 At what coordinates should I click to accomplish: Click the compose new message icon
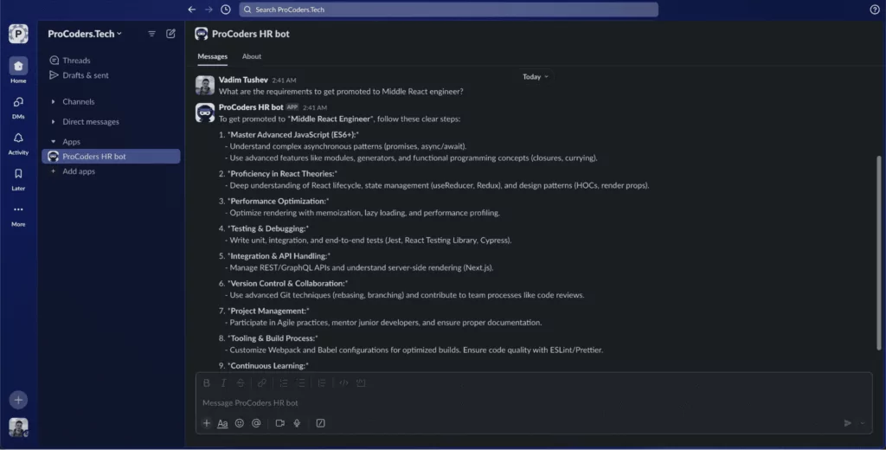[x=170, y=34]
